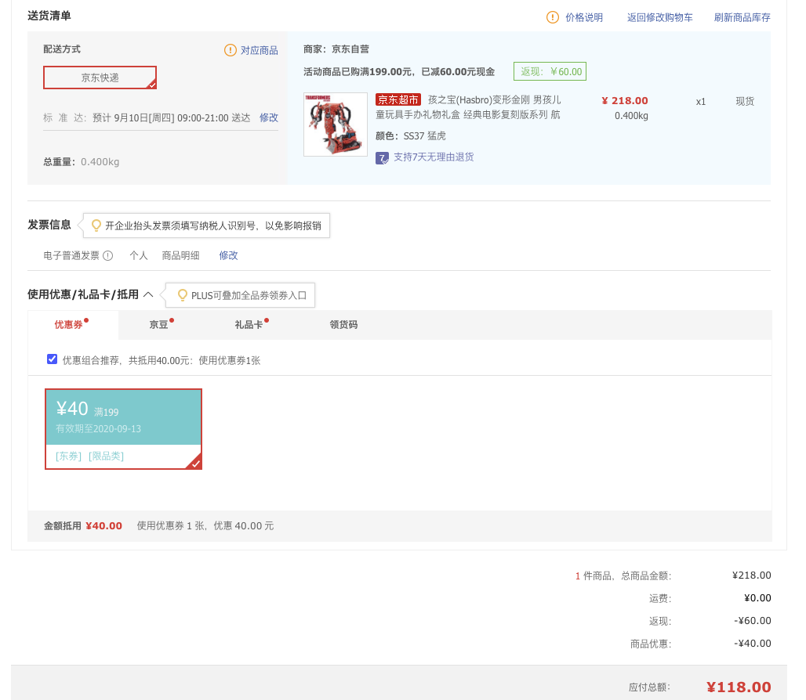This screenshot has width=806, height=700.
Task: Click the lightbulb icon in invoice tip
Action: point(96,226)
